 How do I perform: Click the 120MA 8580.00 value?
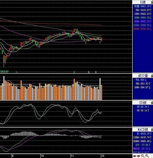[x=142, y=25]
